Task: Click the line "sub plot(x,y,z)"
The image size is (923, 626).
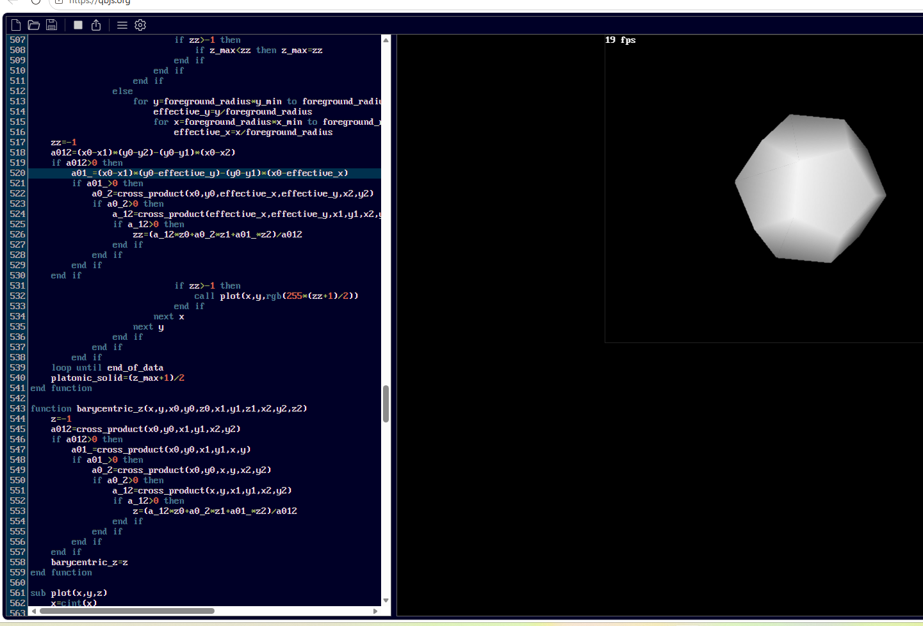Action: coord(69,593)
